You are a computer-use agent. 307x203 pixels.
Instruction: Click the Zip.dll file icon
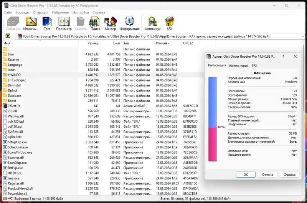click(x=5, y=111)
